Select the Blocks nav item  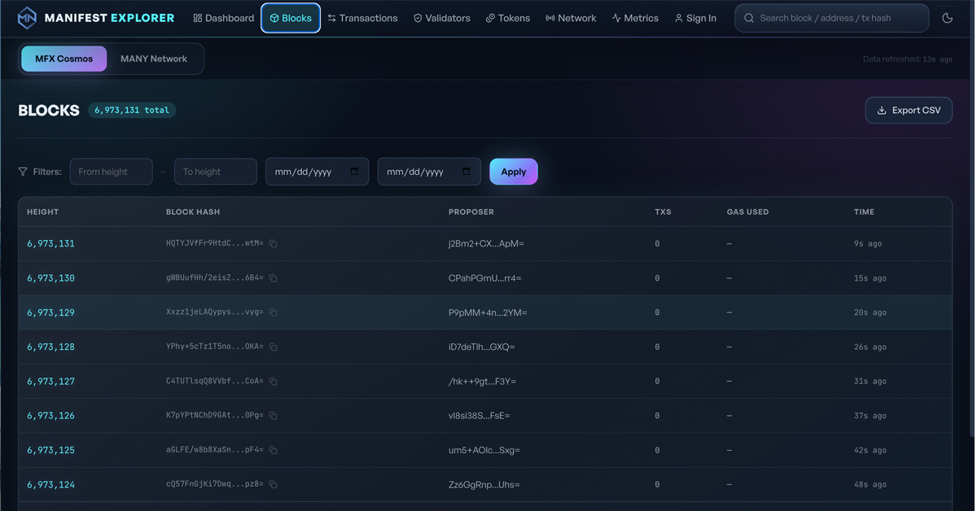pos(291,18)
